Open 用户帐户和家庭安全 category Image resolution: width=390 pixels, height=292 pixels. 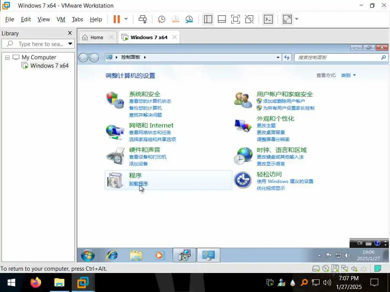285,94
